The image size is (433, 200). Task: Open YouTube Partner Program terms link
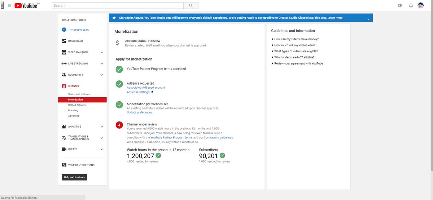pos(171,138)
